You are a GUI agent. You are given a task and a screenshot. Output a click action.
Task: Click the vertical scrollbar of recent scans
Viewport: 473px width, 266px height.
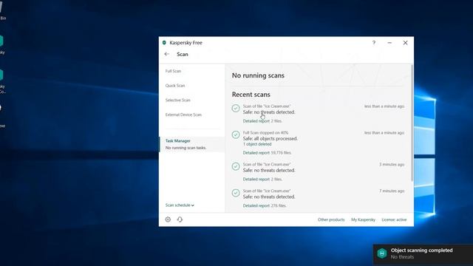412,123
